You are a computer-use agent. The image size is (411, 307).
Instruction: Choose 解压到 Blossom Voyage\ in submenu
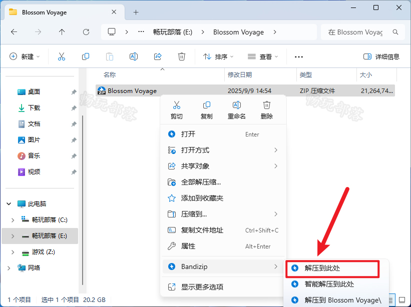coord(335,300)
